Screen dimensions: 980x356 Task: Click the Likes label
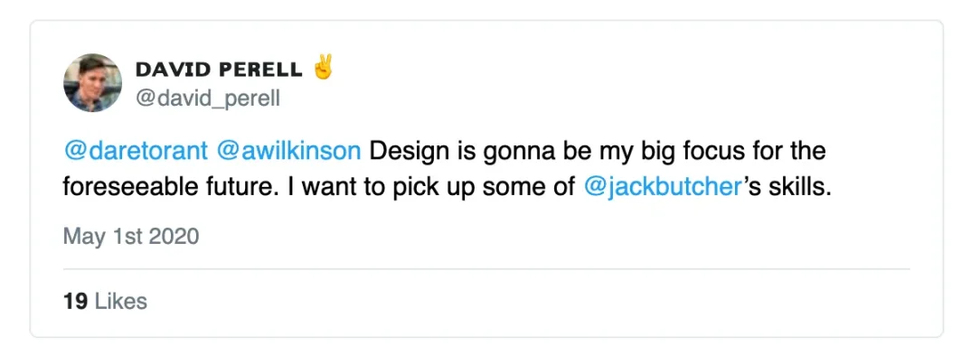tap(120, 302)
